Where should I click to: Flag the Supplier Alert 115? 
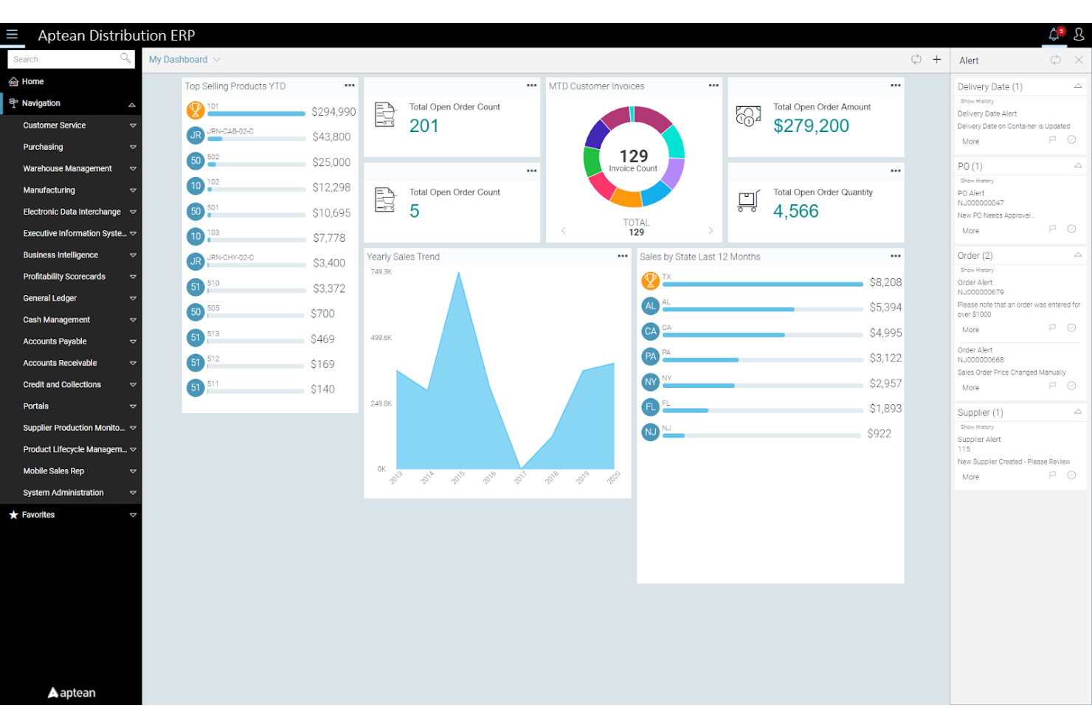click(x=1053, y=476)
